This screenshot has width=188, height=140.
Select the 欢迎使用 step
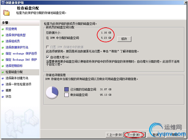11,29
